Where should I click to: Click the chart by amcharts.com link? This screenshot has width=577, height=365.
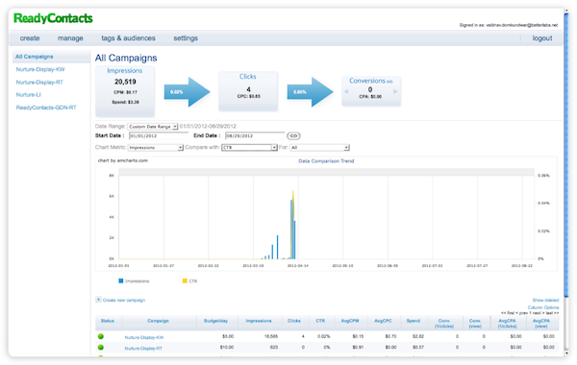123,160
